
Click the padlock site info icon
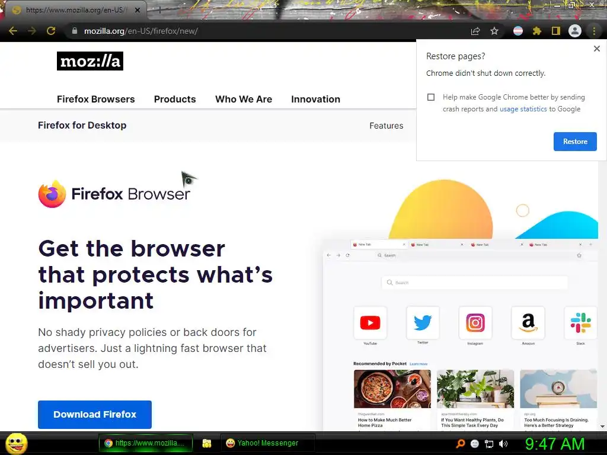(75, 31)
